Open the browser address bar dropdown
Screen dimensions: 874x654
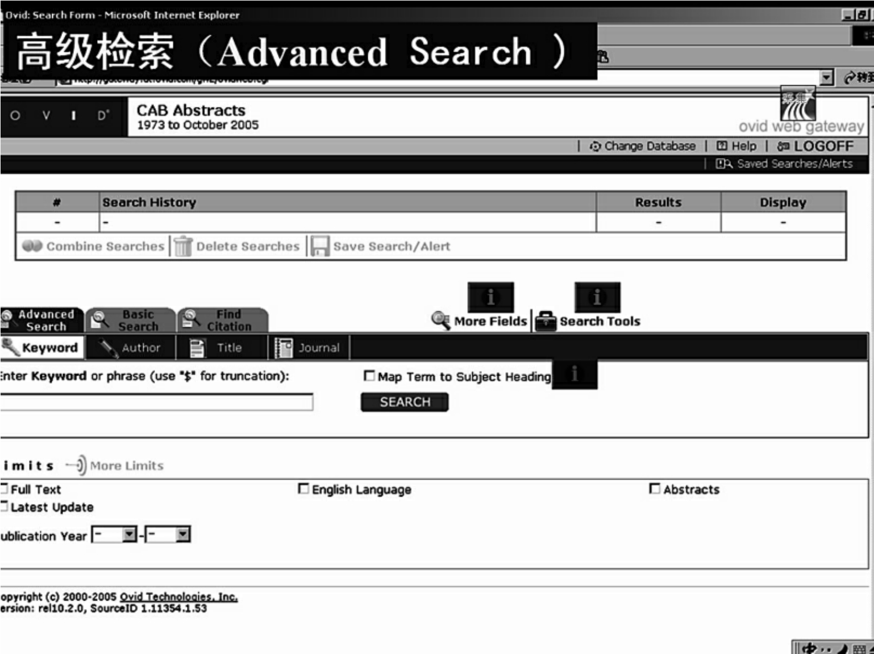[827, 77]
